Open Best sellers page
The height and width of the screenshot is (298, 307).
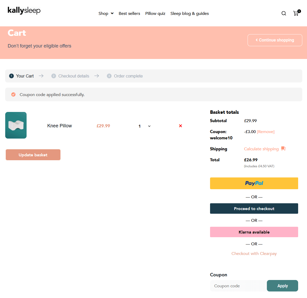[x=129, y=14]
